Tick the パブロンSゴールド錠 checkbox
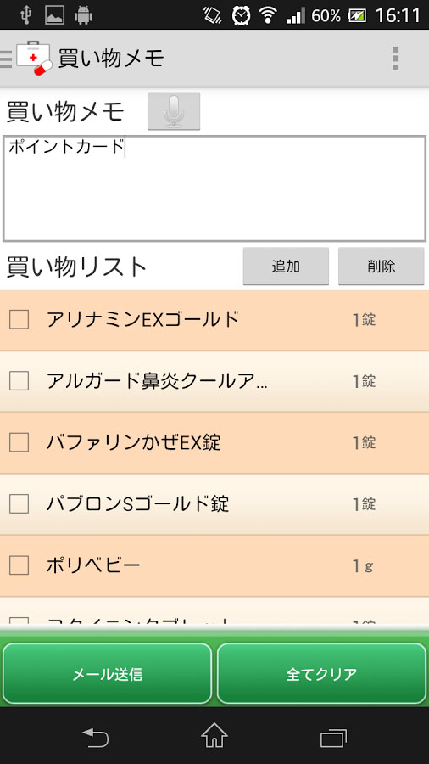Image resolution: width=429 pixels, height=764 pixels. point(19,503)
